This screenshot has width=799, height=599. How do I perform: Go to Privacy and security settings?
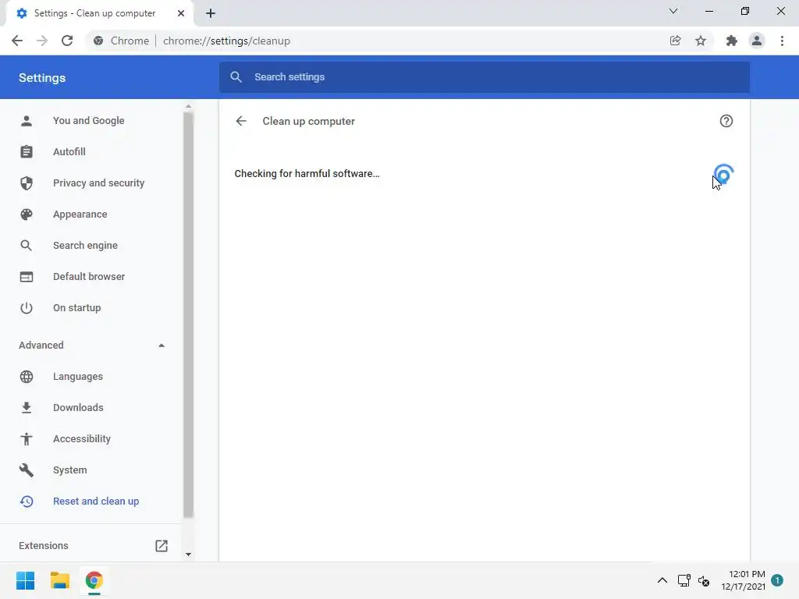point(99,183)
